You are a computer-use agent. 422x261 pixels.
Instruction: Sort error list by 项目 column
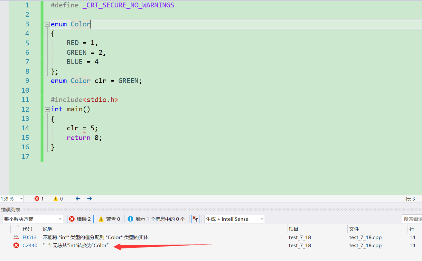[317, 229]
